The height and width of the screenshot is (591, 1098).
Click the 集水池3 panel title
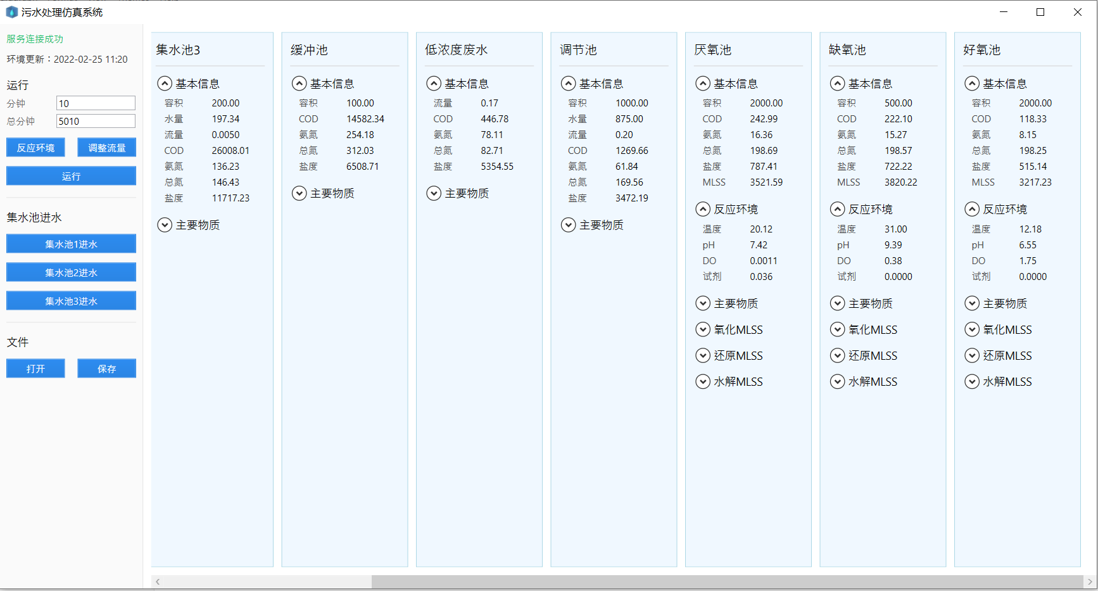click(x=178, y=50)
